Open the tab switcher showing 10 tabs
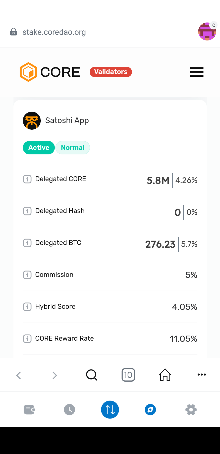 tap(128, 375)
